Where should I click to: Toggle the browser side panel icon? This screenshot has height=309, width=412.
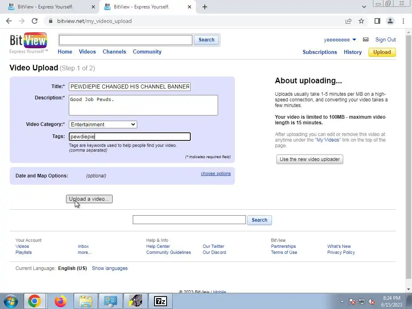377,21
